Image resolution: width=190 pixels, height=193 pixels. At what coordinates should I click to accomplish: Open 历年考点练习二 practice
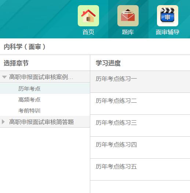click(140, 104)
